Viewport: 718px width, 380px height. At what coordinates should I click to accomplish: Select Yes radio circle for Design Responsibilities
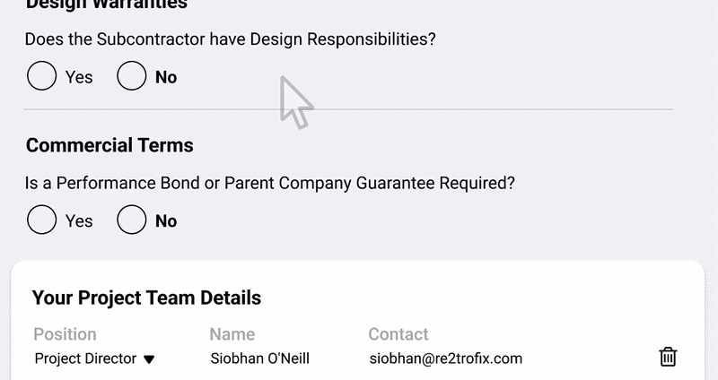click(41, 76)
